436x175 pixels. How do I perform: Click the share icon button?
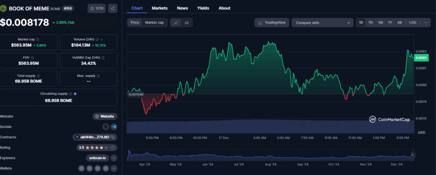112,9
